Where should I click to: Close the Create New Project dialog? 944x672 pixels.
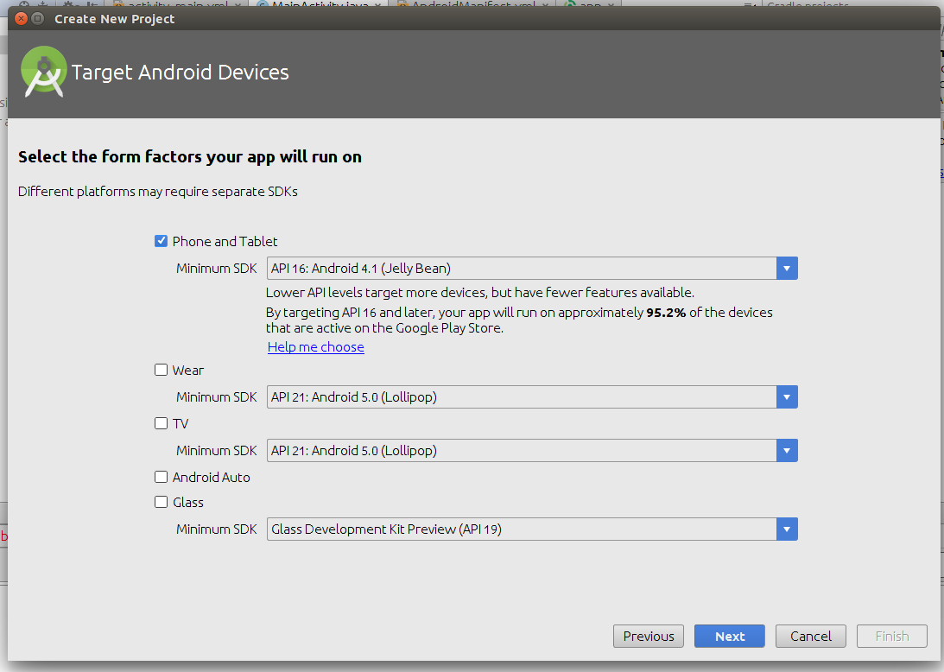20,18
